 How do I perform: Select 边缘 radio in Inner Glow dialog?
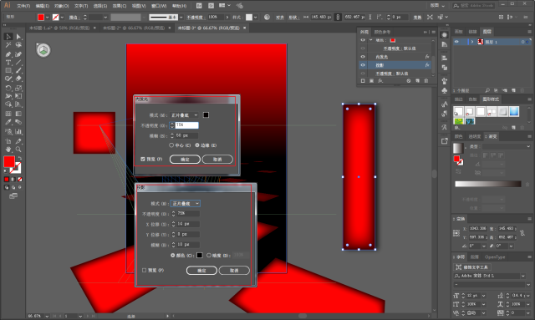pos(197,145)
